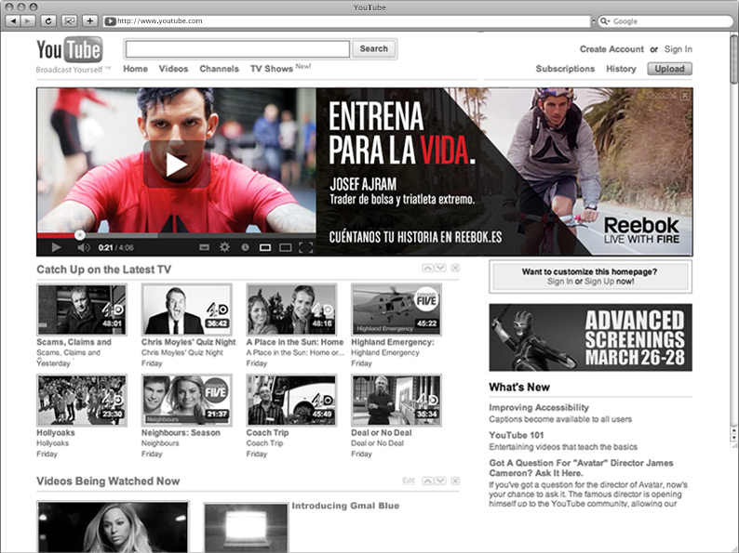Close the Videos Being Watched Now module
This screenshot has height=553, width=739.
click(455, 481)
